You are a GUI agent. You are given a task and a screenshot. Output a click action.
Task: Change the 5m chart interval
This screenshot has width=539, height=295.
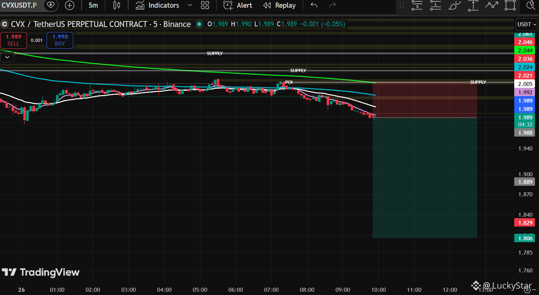pos(93,5)
